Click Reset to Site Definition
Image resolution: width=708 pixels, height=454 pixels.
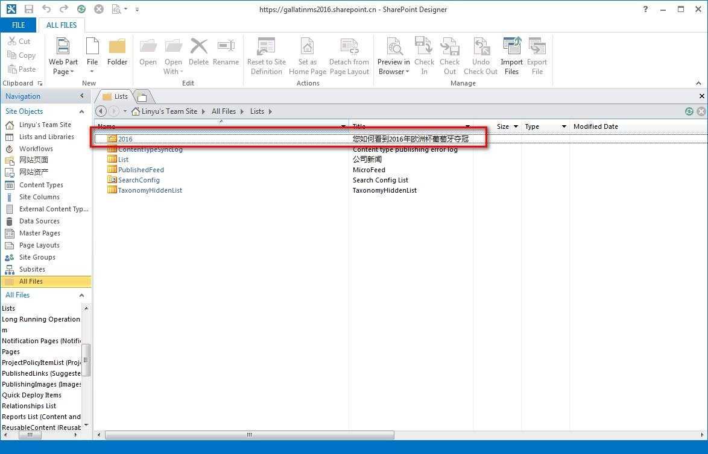pyautogui.click(x=267, y=57)
